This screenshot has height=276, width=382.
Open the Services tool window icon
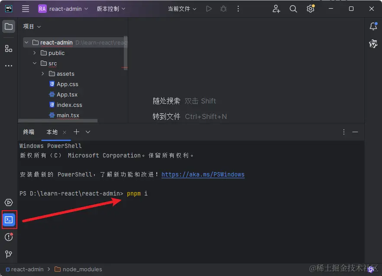pyautogui.click(x=9, y=202)
